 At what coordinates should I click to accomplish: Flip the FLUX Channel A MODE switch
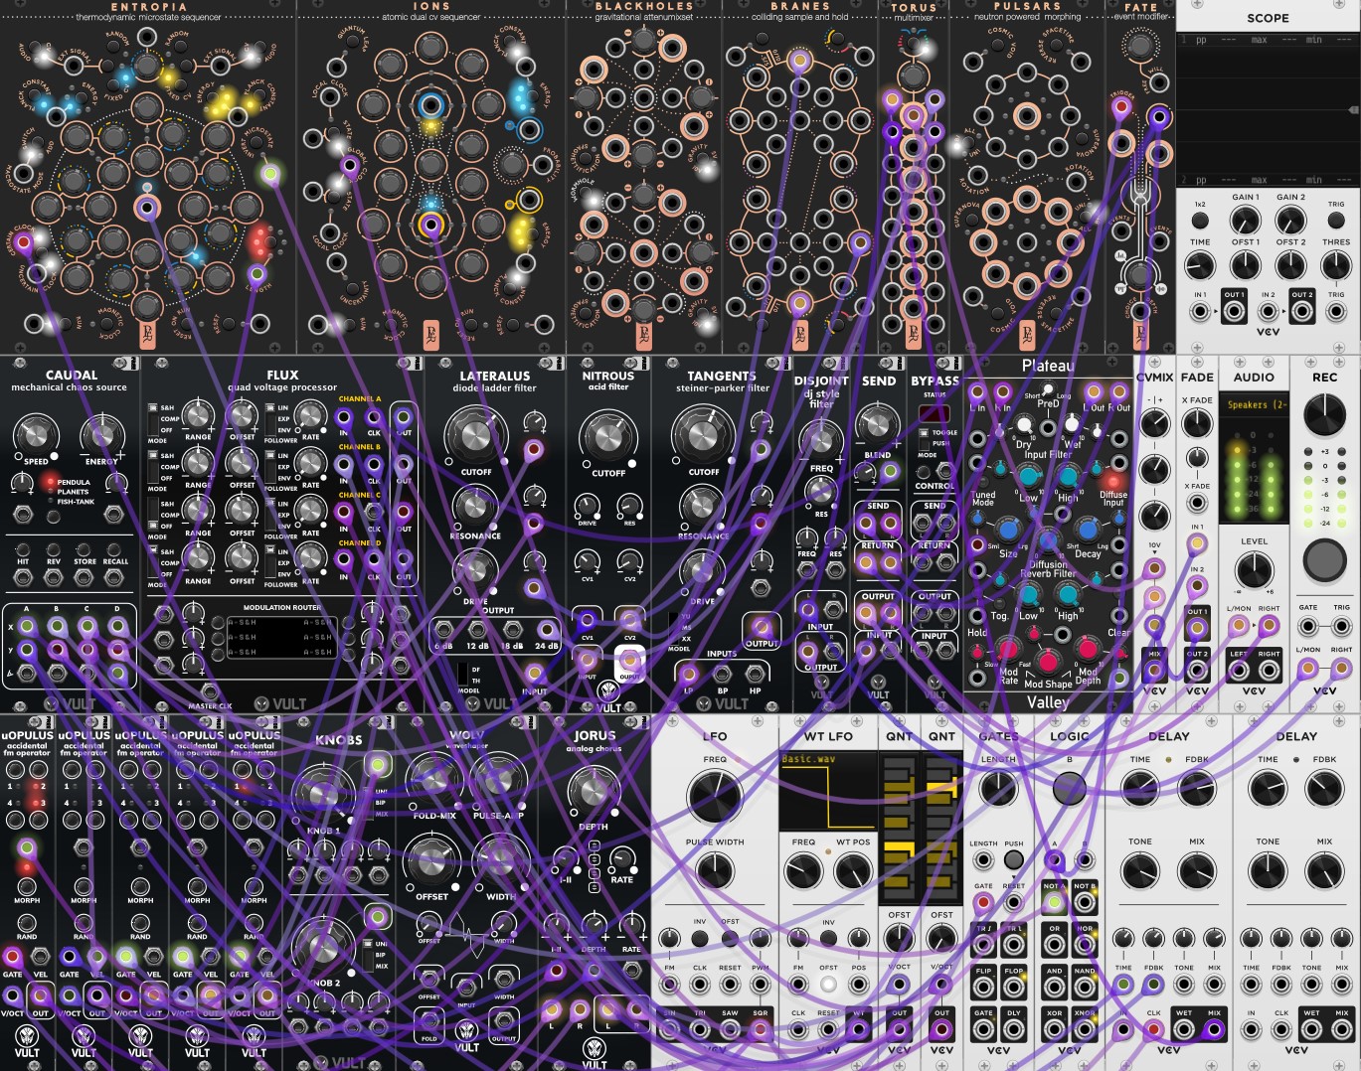(x=153, y=418)
